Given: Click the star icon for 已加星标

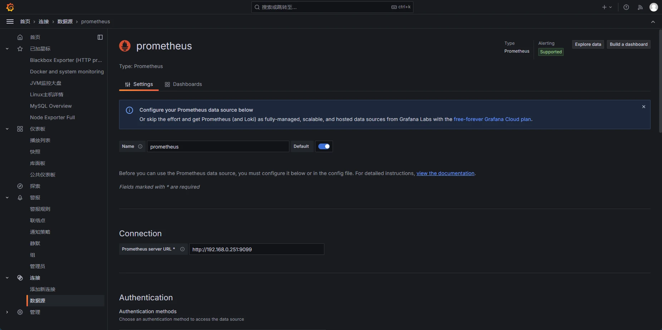Looking at the screenshot, I should point(20,49).
